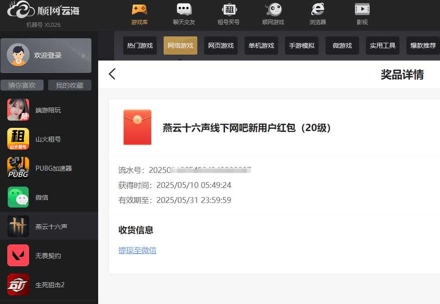440x304 pixels.
Task: Switch to the 手游模拟 tab
Action: pyautogui.click(x=302, y=46)
